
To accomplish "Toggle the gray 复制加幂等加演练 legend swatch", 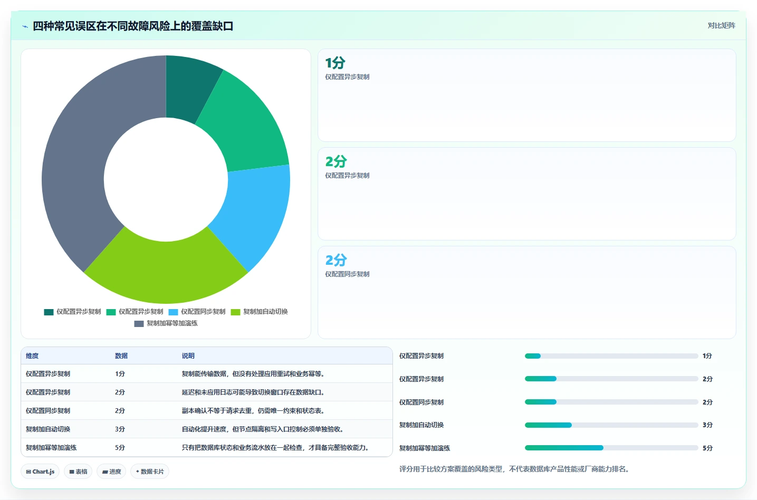I will [139, 323].
